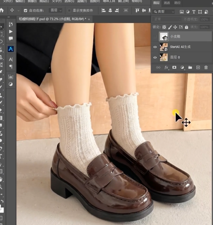Open the move tool preset dropdown arrow
213x225 pixels.
click(18, 10)
